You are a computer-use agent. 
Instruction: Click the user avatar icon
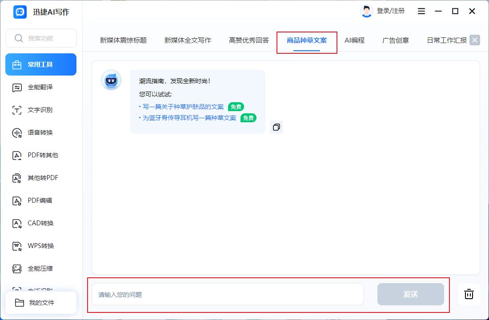point(366,11)
